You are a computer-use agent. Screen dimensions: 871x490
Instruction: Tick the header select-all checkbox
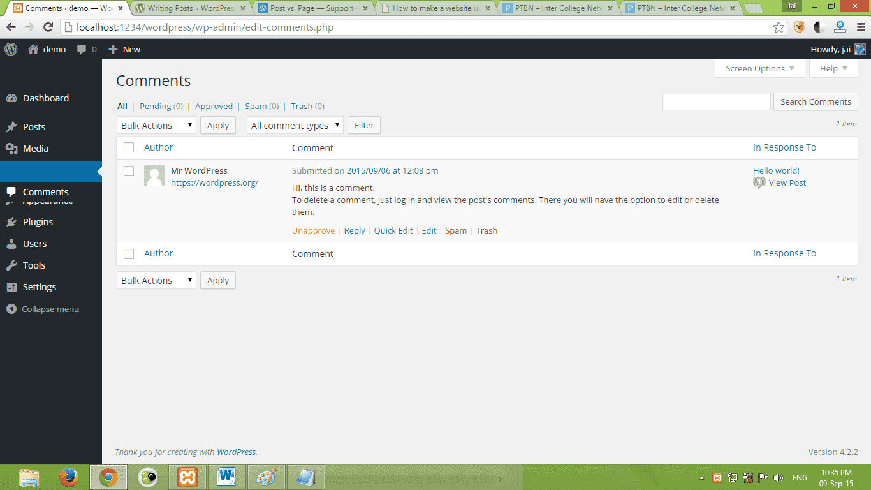(129, 147)
